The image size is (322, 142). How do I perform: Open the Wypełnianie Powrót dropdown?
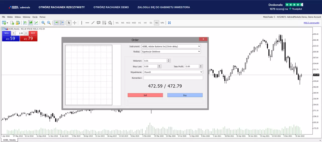point(173,72)
